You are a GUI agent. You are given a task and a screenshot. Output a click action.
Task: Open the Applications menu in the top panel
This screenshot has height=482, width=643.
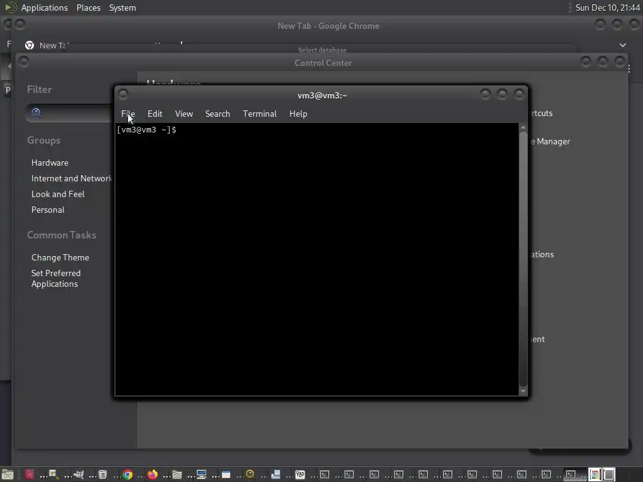click(x=45, y=8)
